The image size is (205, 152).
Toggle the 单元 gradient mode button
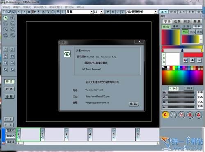[x=185, y=32]
